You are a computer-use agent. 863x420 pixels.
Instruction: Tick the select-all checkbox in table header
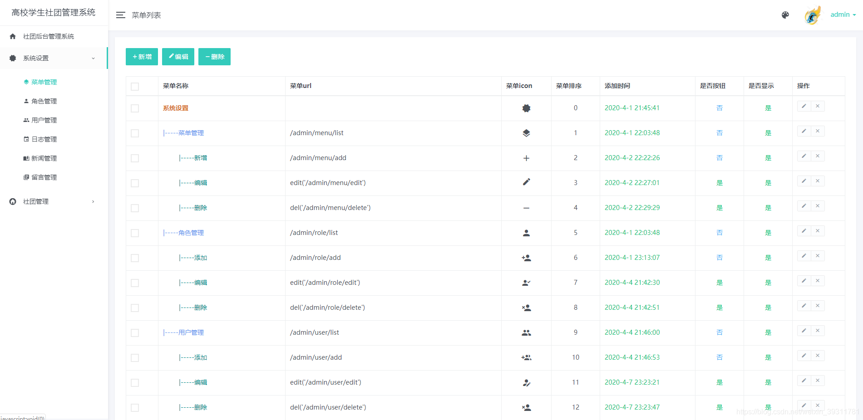click(x=135, y=86)
